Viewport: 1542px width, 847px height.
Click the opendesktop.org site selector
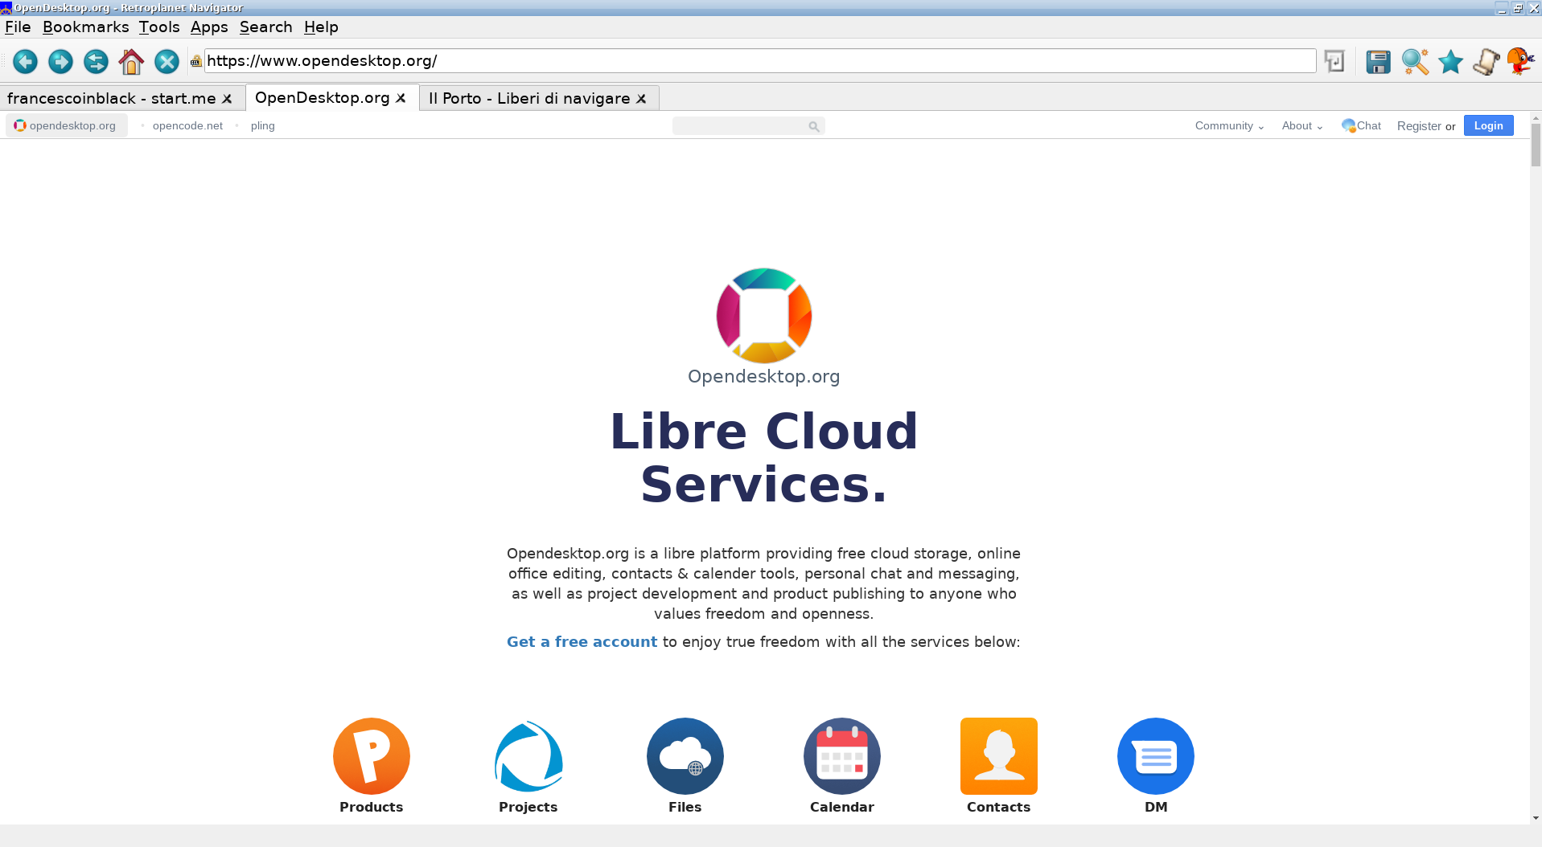coord(67,125)
